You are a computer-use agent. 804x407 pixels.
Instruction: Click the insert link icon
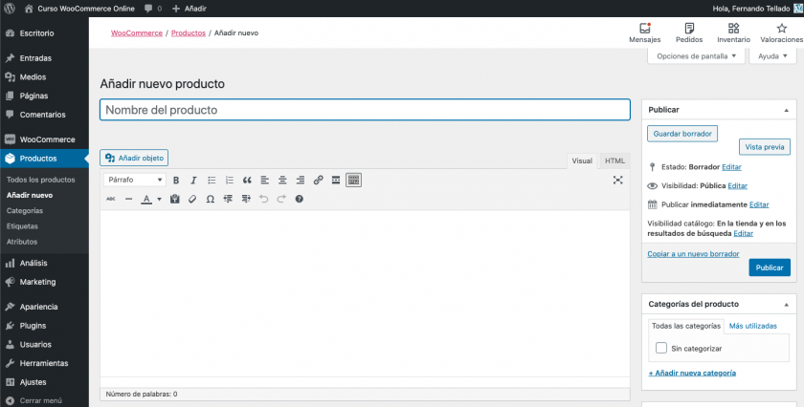click(319, 180)
